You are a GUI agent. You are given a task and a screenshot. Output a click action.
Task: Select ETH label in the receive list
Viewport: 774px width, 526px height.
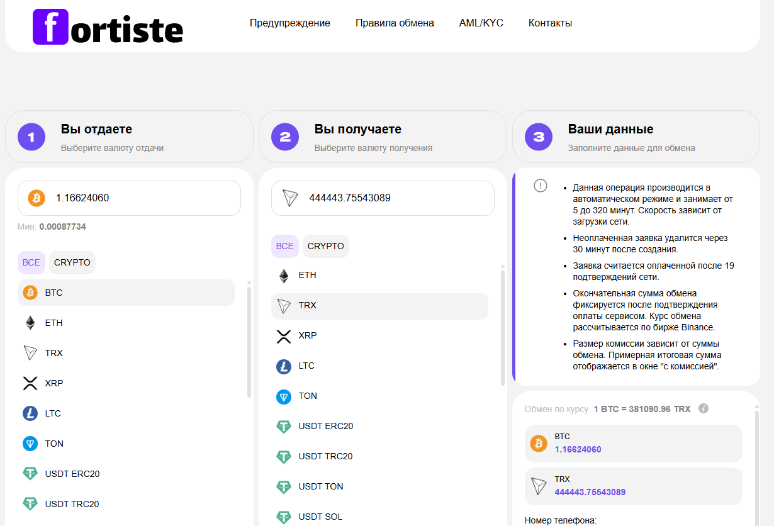(308, 276)
